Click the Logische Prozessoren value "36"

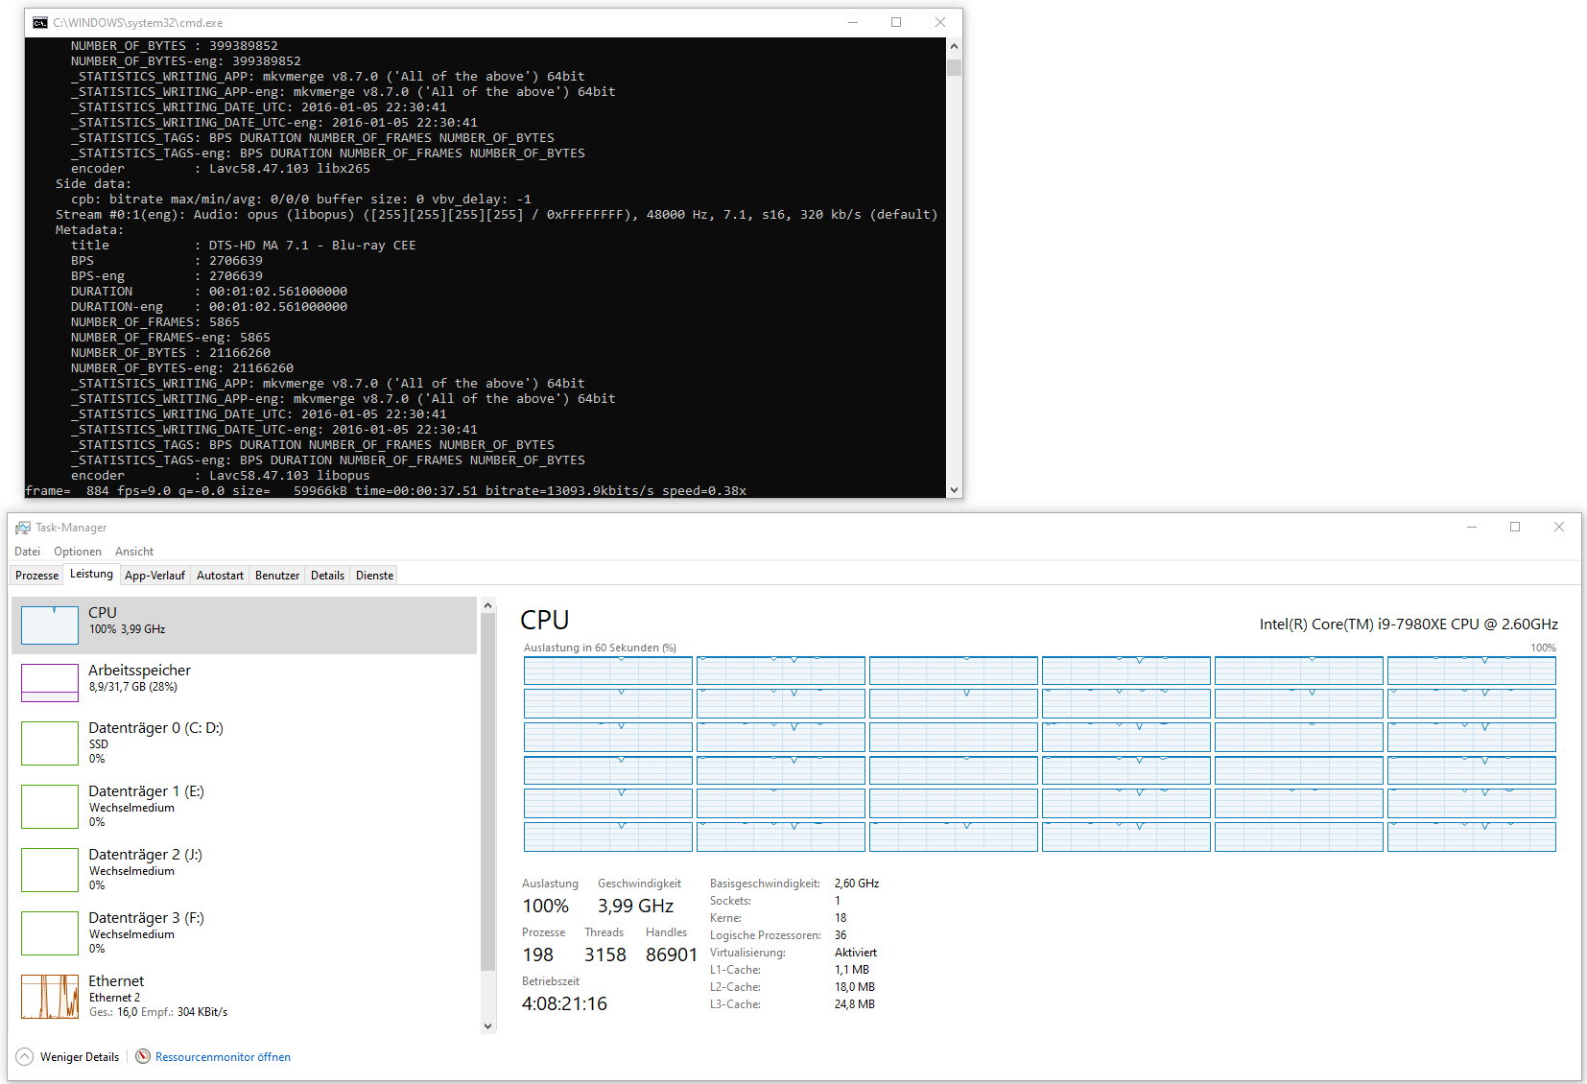[x=841, y=935]
